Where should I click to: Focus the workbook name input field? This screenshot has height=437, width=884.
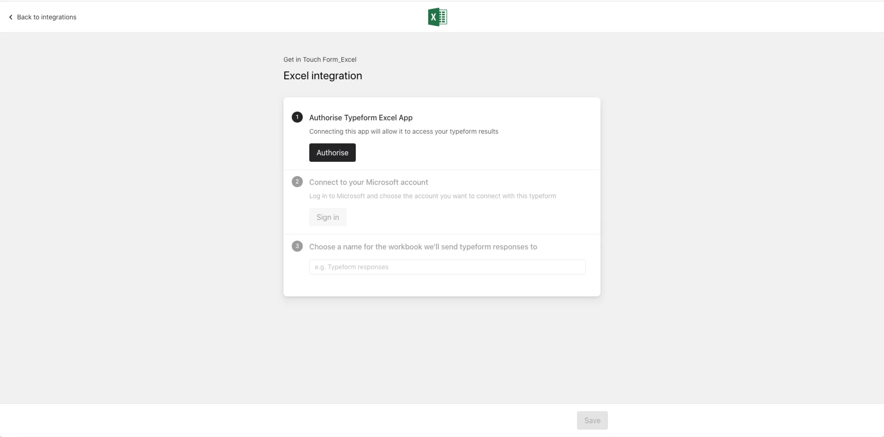(447, 267)
